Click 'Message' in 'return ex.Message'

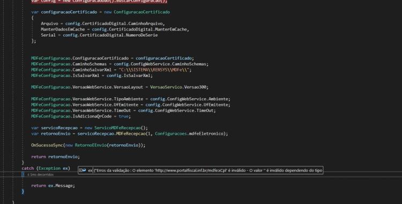click(x=64, y=186)
